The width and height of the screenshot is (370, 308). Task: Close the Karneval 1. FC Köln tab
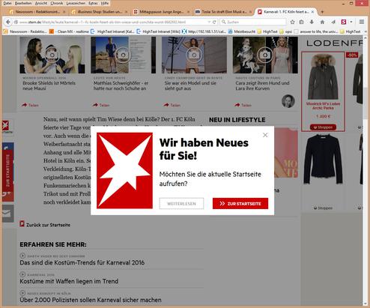tap(312, 12)
